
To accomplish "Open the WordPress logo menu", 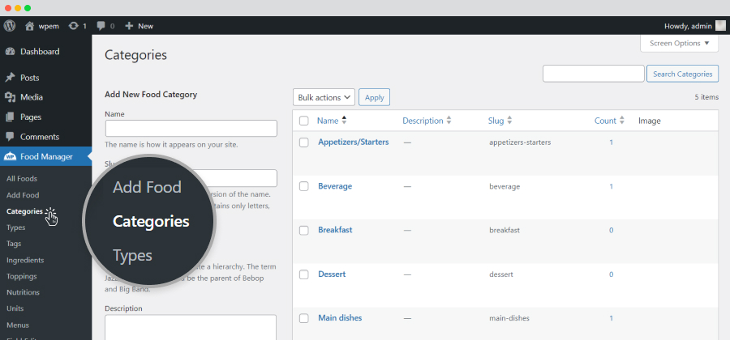I will coord(10,26).
